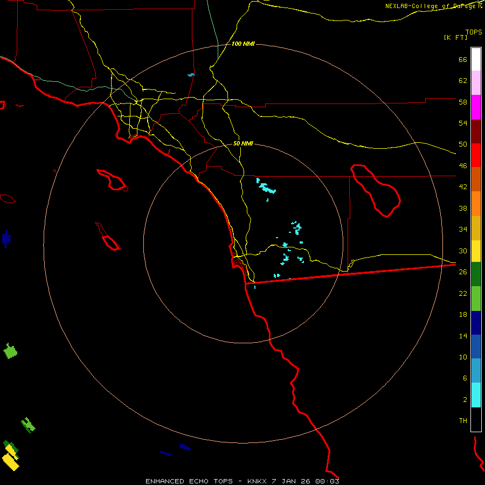Click the 26 legend label
This screenshot has height=485, width=485.
click(x=463, y=272)
